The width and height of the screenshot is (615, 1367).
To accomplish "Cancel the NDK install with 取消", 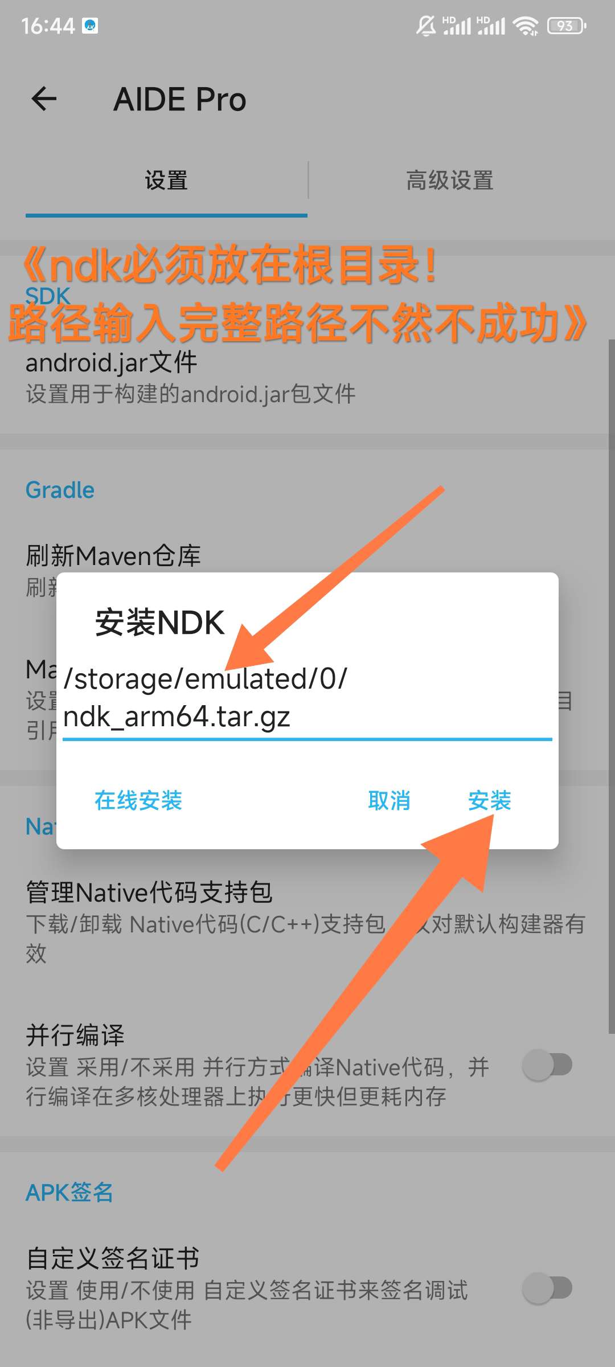I will pyautogui.click(x=389, y=800).
